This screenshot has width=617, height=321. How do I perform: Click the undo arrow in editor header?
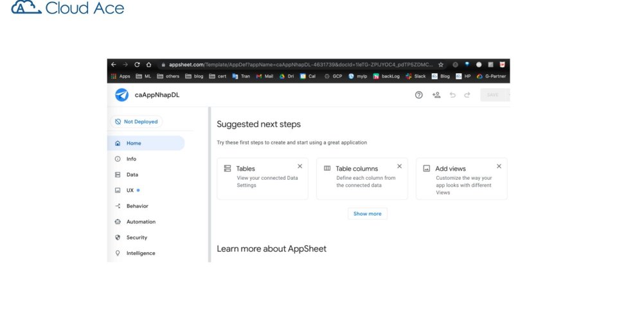(452, 94)
